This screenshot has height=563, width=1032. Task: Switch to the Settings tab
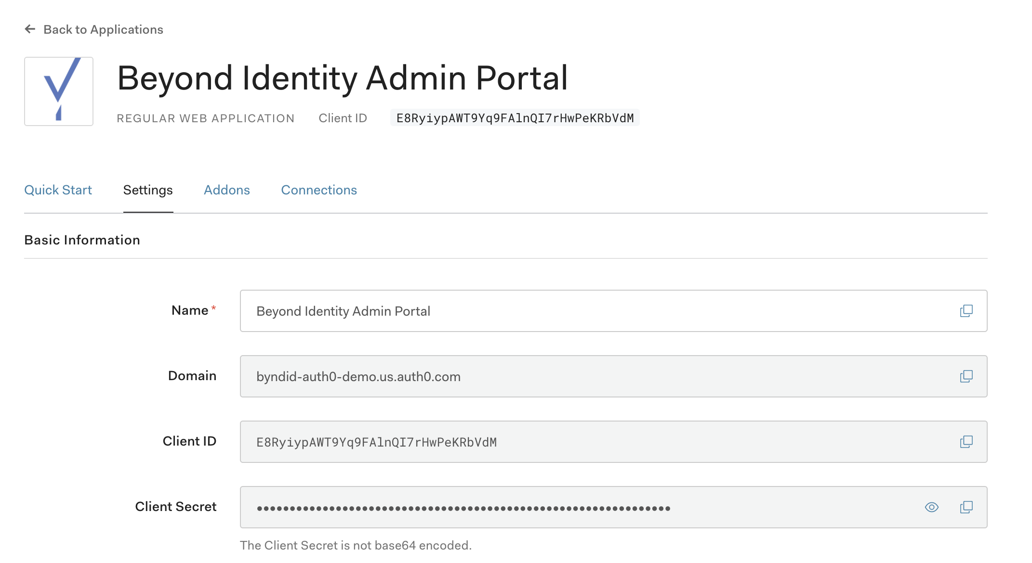tap(148, 190)
